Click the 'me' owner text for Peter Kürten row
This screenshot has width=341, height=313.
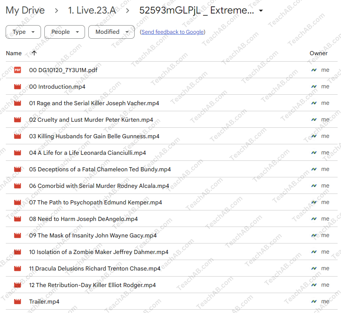(x=325, y=119)
